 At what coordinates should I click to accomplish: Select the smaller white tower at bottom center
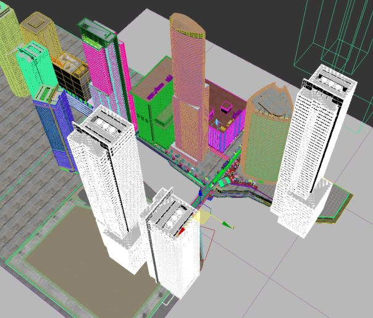173,247
